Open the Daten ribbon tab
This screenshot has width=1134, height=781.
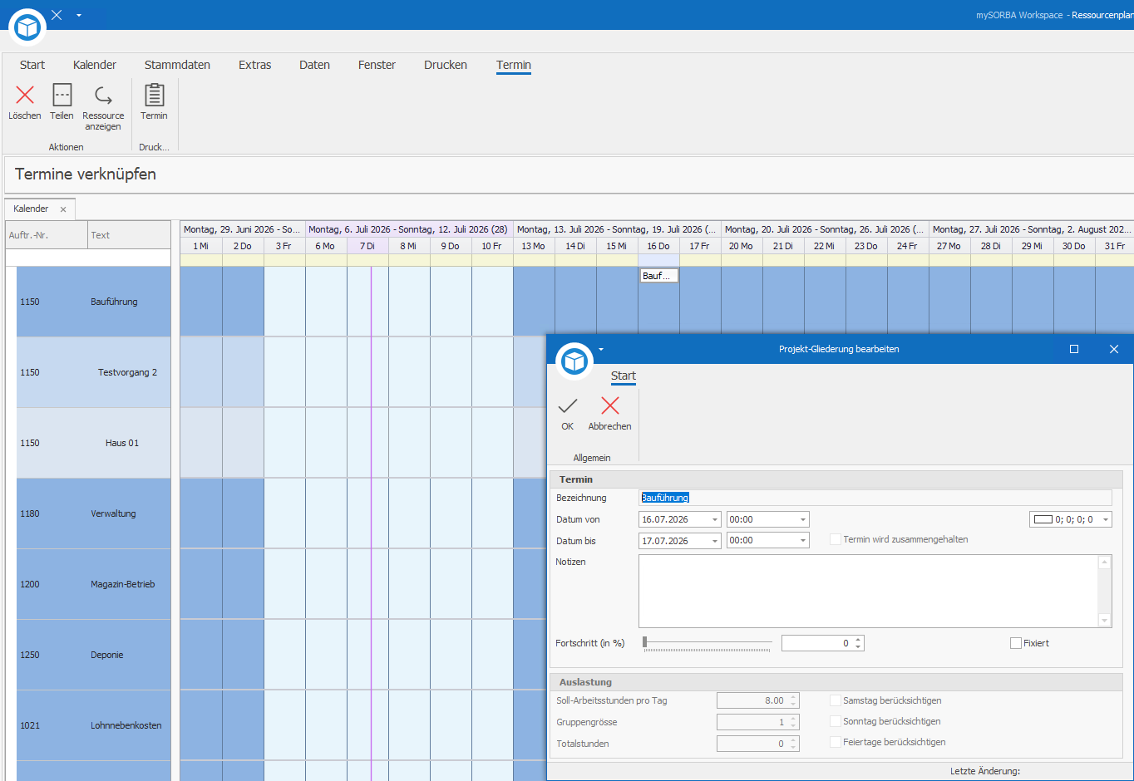click(x=315, y=65)
